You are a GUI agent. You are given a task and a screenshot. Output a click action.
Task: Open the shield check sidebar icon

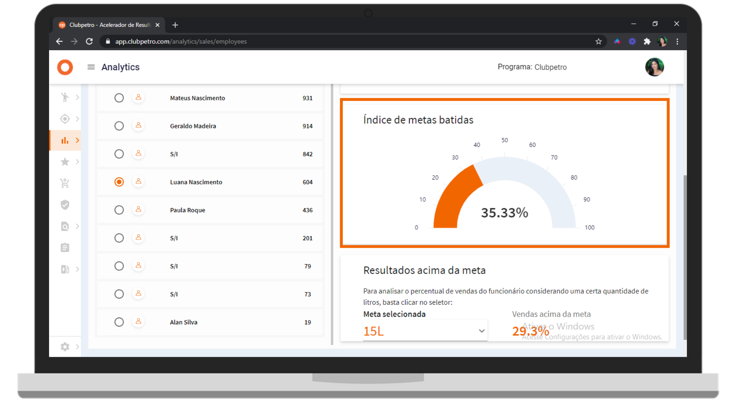pyautogui.click(x=65, y=205)
